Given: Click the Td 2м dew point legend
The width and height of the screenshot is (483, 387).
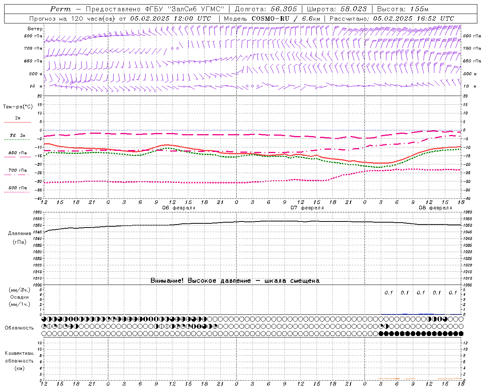Looking at the screenshot, I should (17, 137).
